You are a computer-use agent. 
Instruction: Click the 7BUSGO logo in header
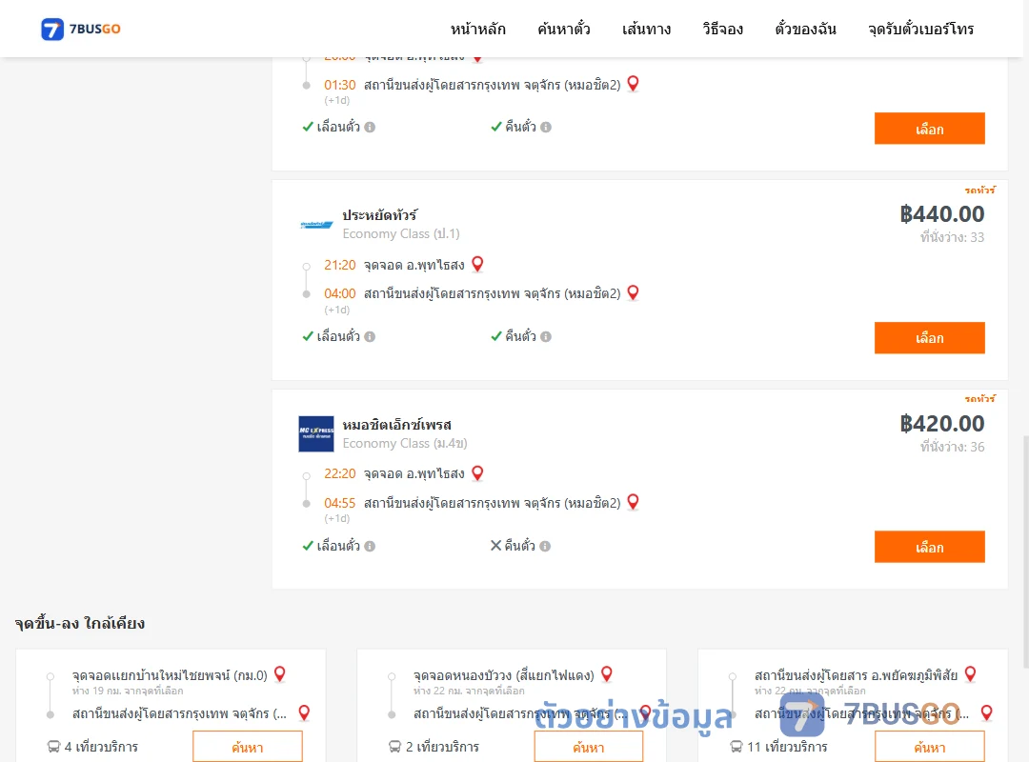coord(81,29)
